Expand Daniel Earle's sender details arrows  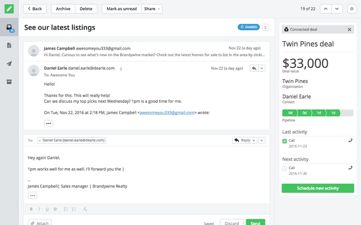tap(120, 69)
